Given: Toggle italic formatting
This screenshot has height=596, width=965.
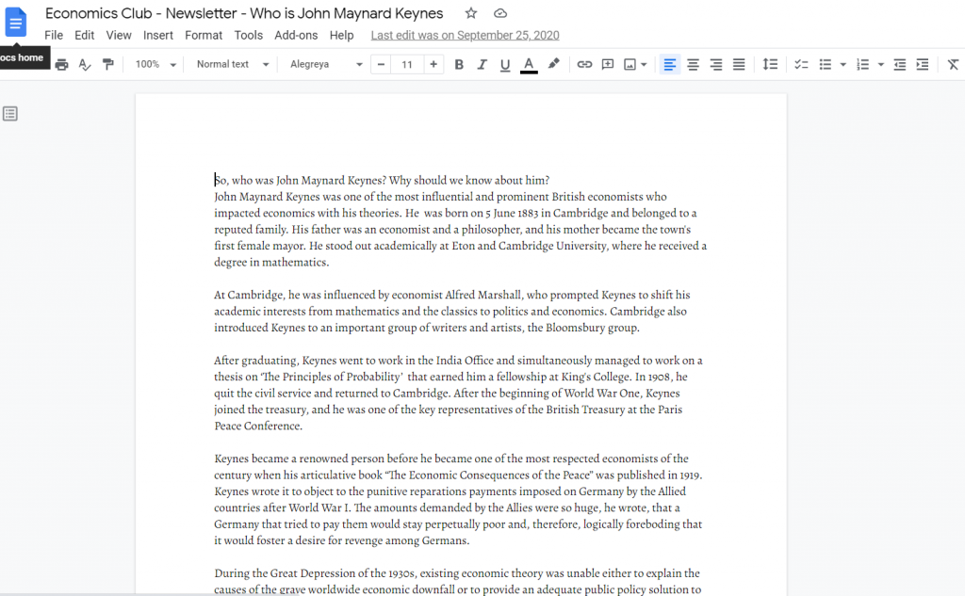Looking at the screenshot, I should tap(482, 65).
